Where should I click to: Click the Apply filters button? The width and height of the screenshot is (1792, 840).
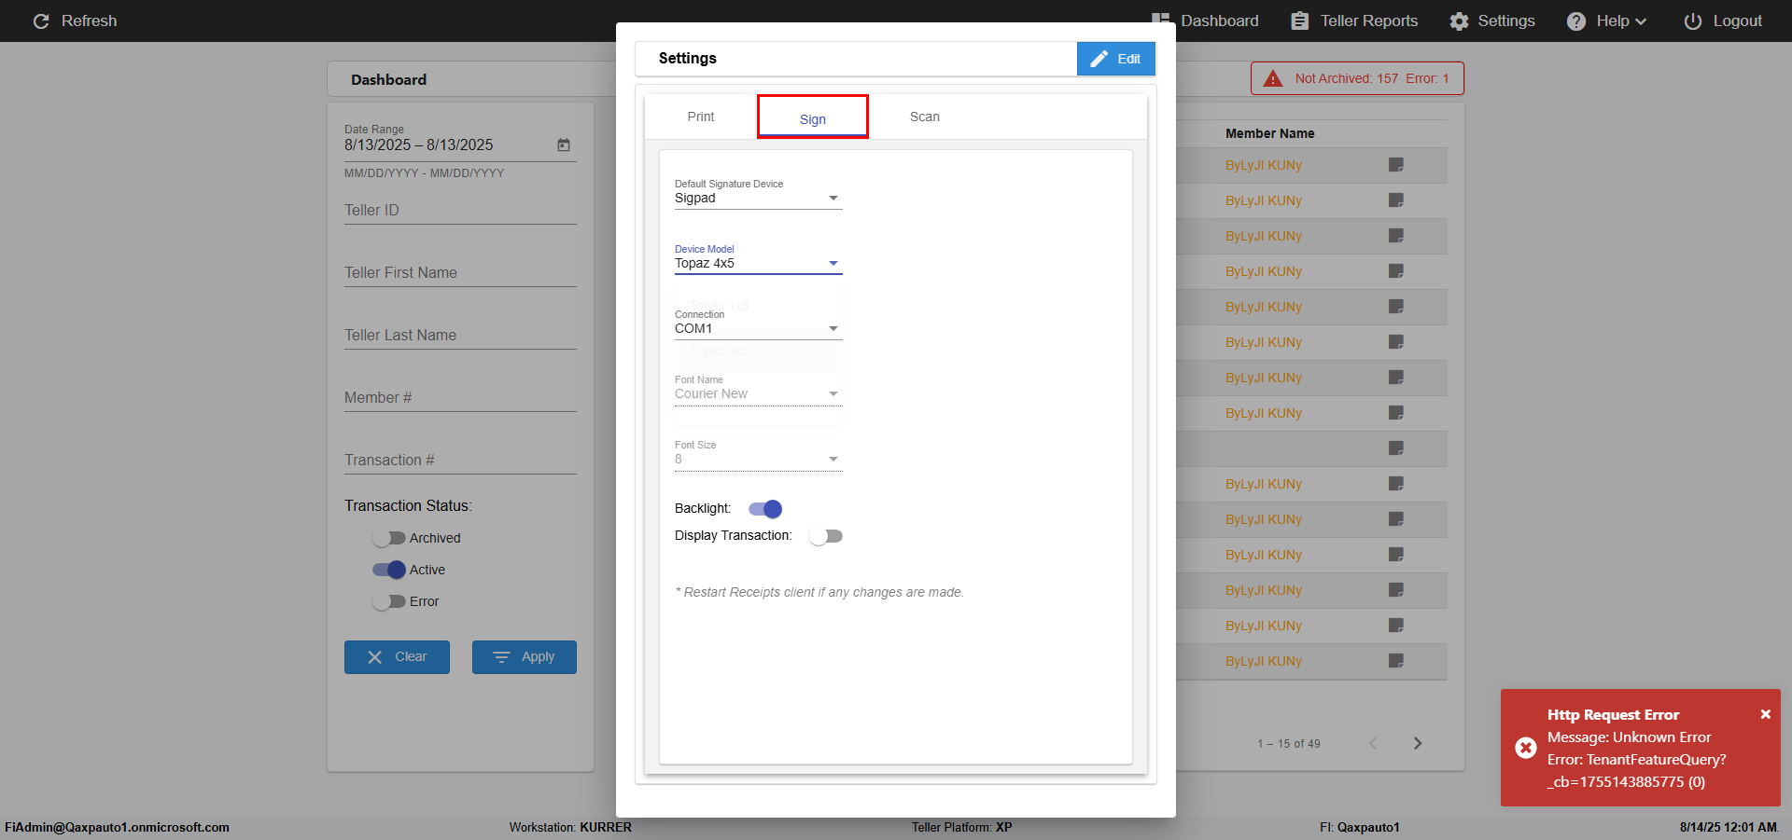(x=525, y=657)
